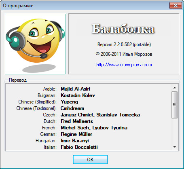Click the copyright Илья Морозов line
The image size is (184, 169).
[124, 54]
